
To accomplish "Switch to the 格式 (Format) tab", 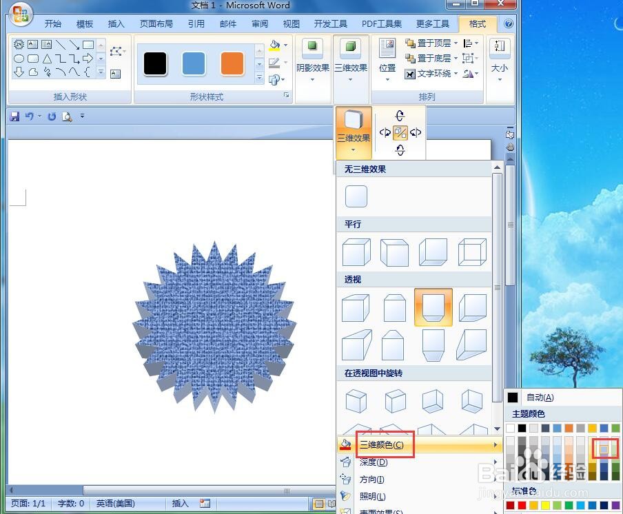I will pos(477,24).
